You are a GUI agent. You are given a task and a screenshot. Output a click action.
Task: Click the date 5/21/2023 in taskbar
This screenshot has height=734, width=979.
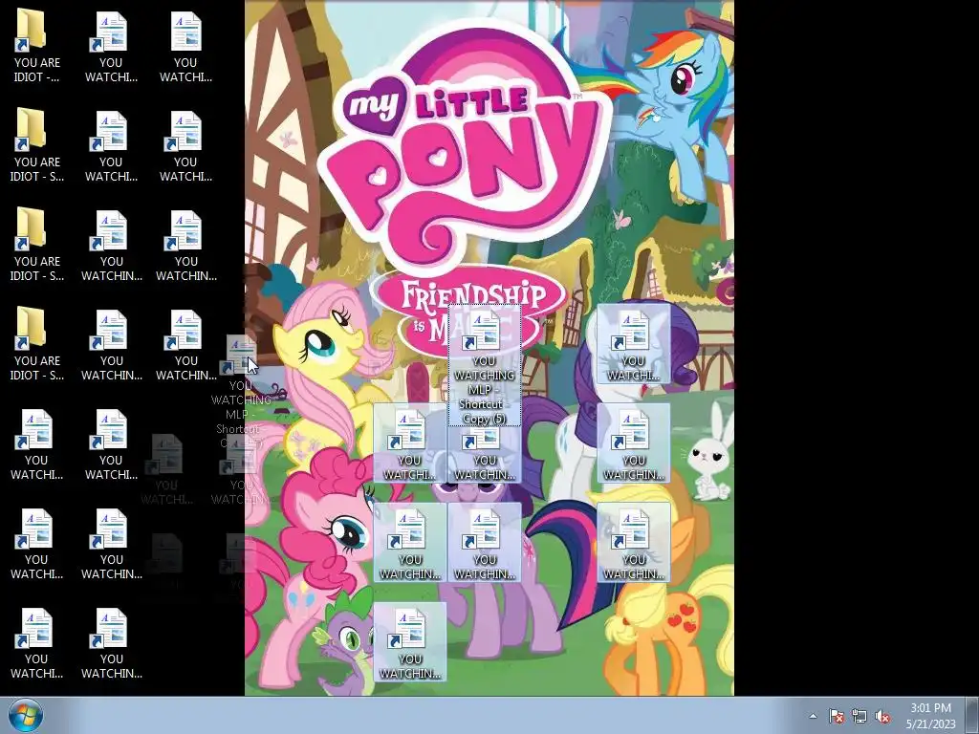click(x=931, y=724)
